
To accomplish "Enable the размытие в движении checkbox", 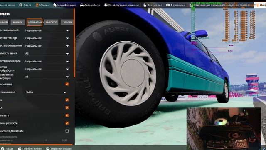I will [67, 131].
